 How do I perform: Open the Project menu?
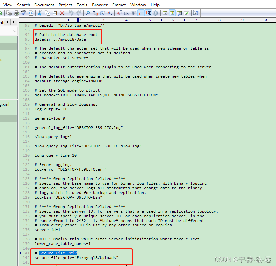coord(65,5)
